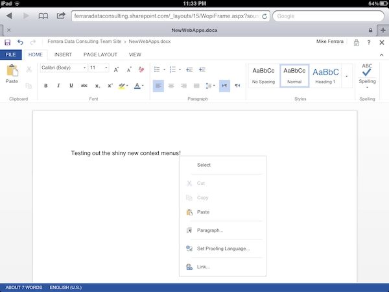Apply the blue font color button

point(137,86)
